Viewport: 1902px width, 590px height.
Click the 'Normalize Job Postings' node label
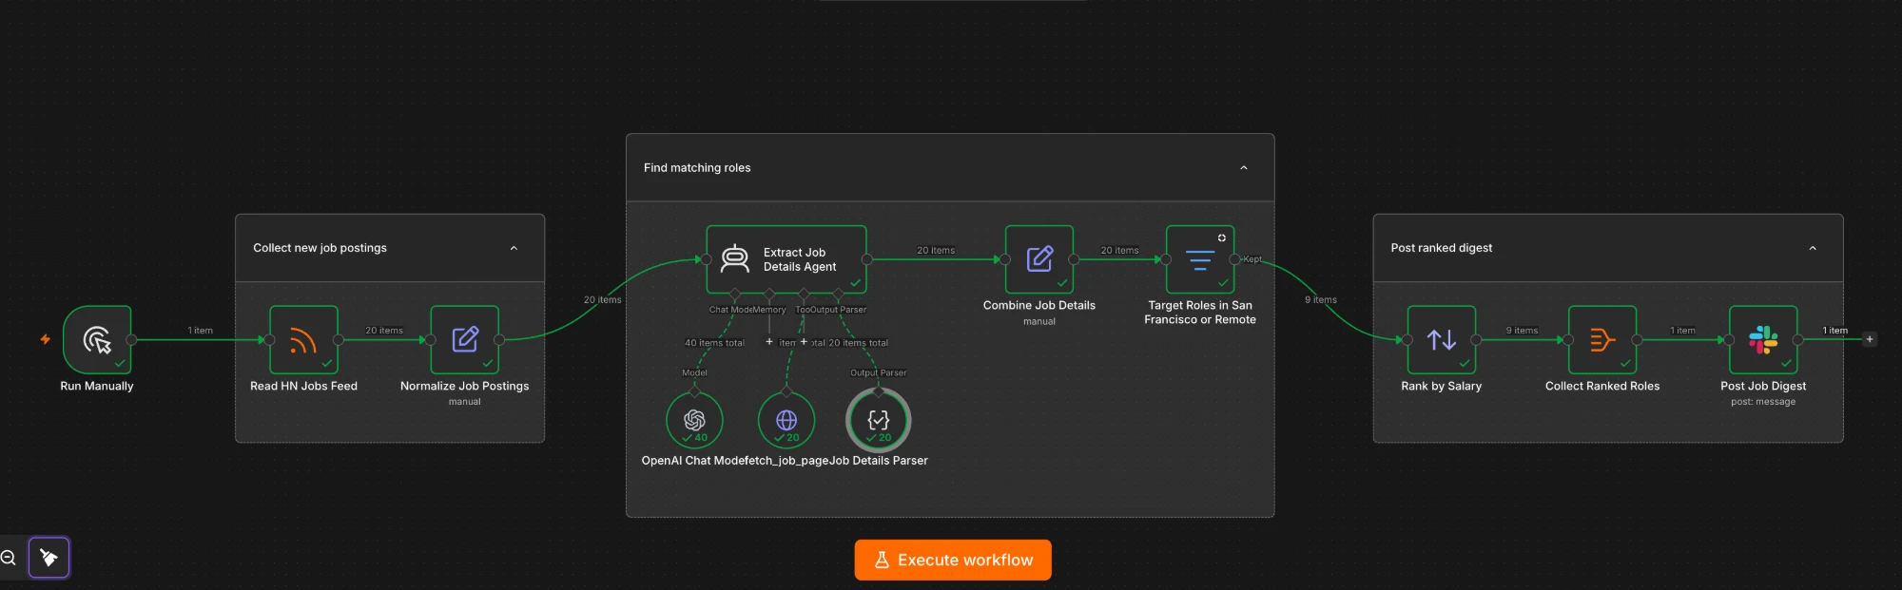[465, 387]
